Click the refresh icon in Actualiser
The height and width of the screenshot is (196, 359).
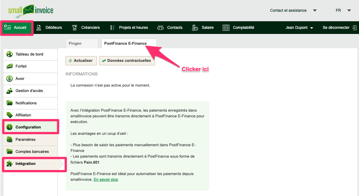[x=70, y=61]
